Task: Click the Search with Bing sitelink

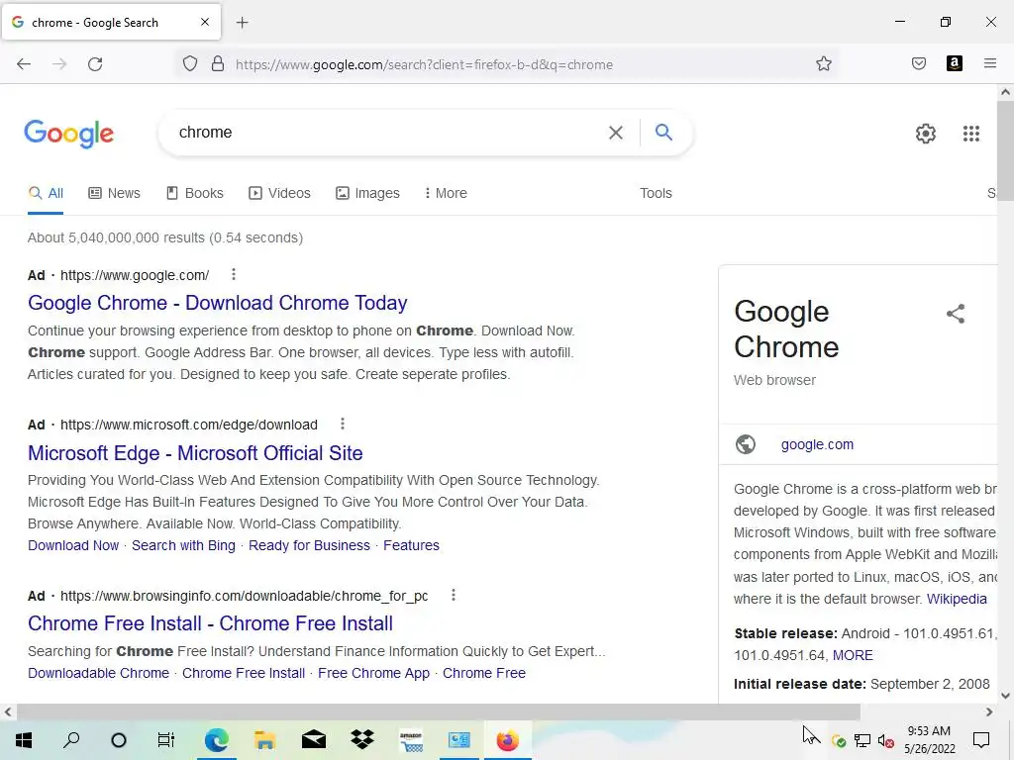Action: (x=183, y=545)
